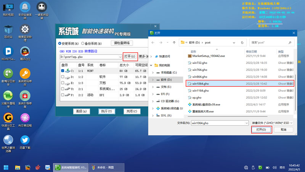Open File Explorer from the taskbar

pyautogui.click(x=18, y=167)
